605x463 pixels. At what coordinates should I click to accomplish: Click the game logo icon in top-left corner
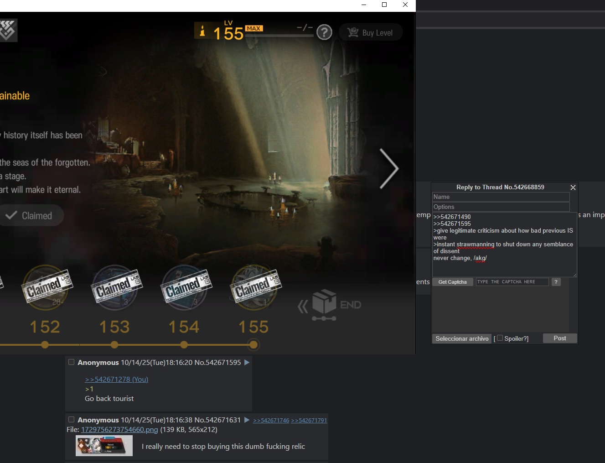click(8, 30)
